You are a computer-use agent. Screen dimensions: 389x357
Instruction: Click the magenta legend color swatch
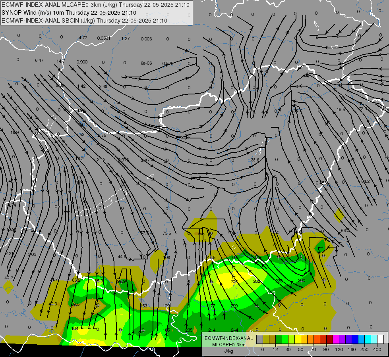pos(336,339)
